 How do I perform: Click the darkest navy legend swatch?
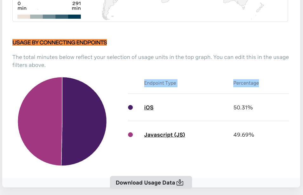coord(74,16)
